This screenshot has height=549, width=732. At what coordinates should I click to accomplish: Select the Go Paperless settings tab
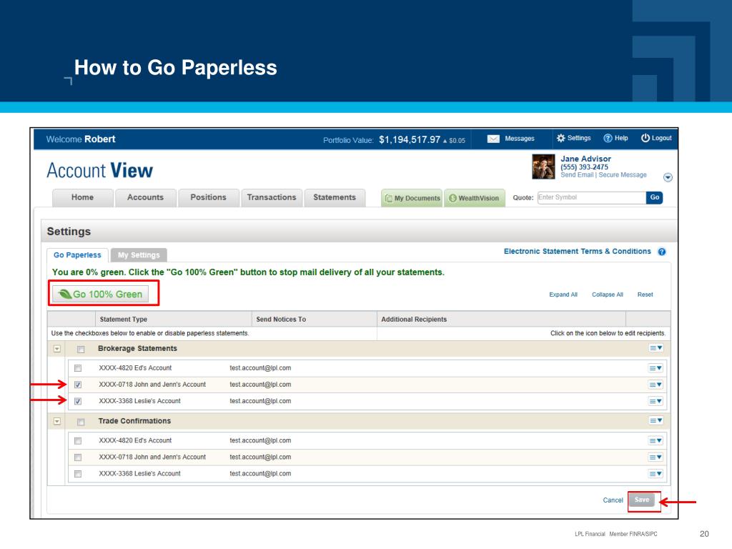click(x=77, y=255)
